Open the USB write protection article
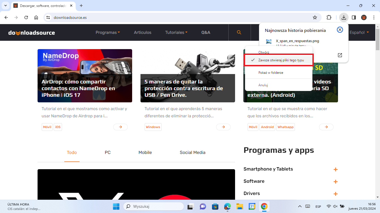The image size is (380, 213). point(184,88)
